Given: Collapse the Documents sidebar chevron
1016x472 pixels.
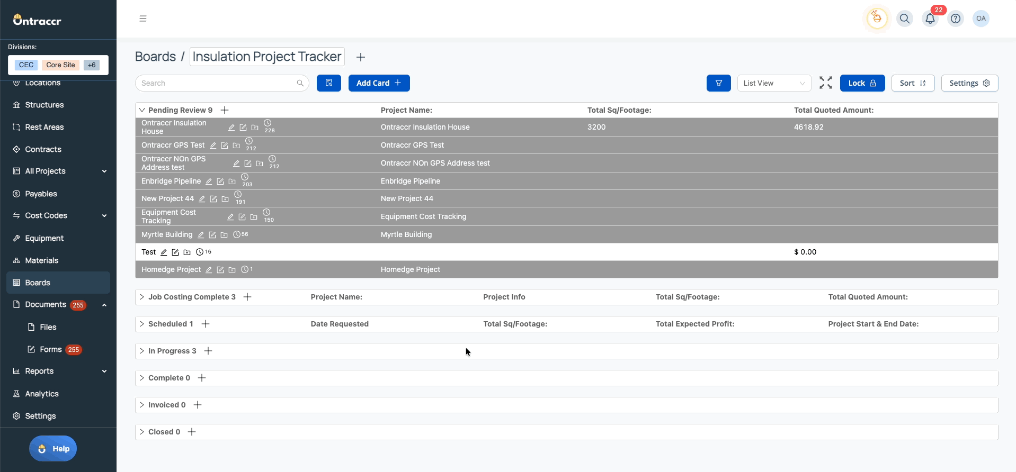Looking at the screenshot, I should pos(104,305).
